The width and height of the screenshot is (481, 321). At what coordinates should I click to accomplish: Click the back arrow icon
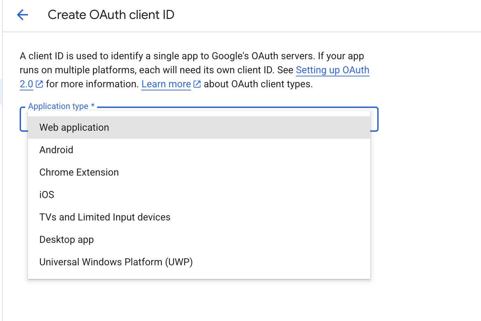pos(22,15)
